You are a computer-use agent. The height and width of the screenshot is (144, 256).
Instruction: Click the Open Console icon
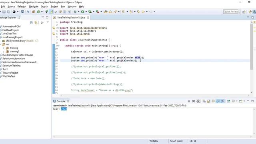(x=241, y=101)
